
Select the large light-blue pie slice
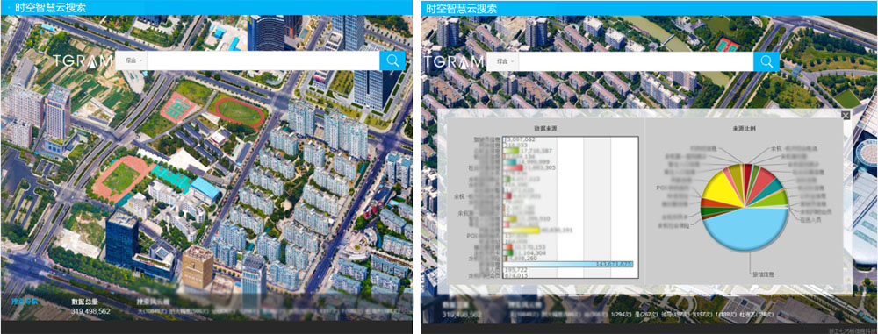point(745,231)
